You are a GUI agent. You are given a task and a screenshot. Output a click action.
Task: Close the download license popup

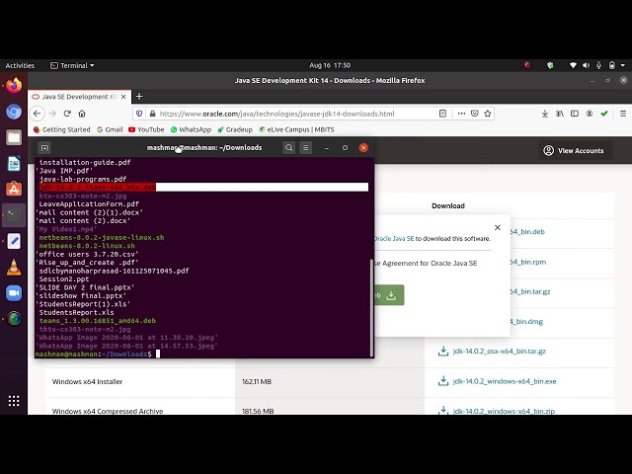coord(498,227)
